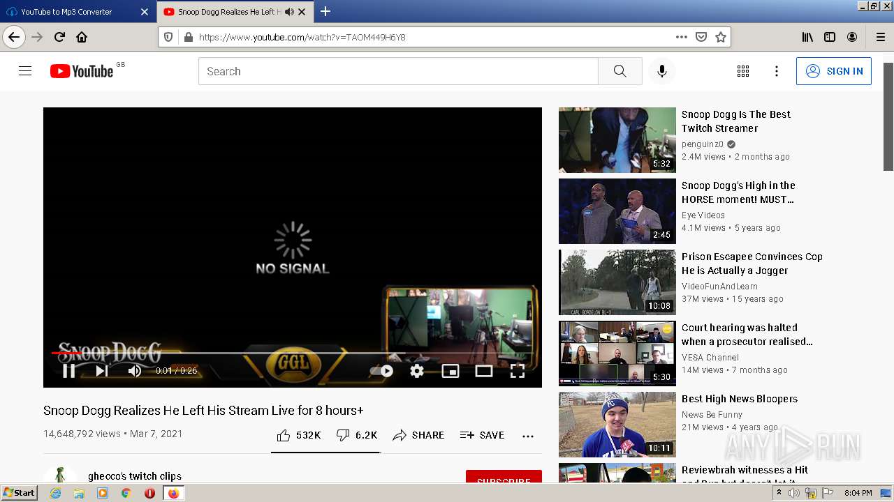Open Reviewbrah witnesses a Hit video title
The width and height of the screenshot is (894, 502).
745,474
